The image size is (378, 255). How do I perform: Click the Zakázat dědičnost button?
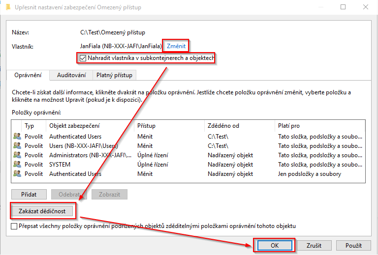coord(42,211)
